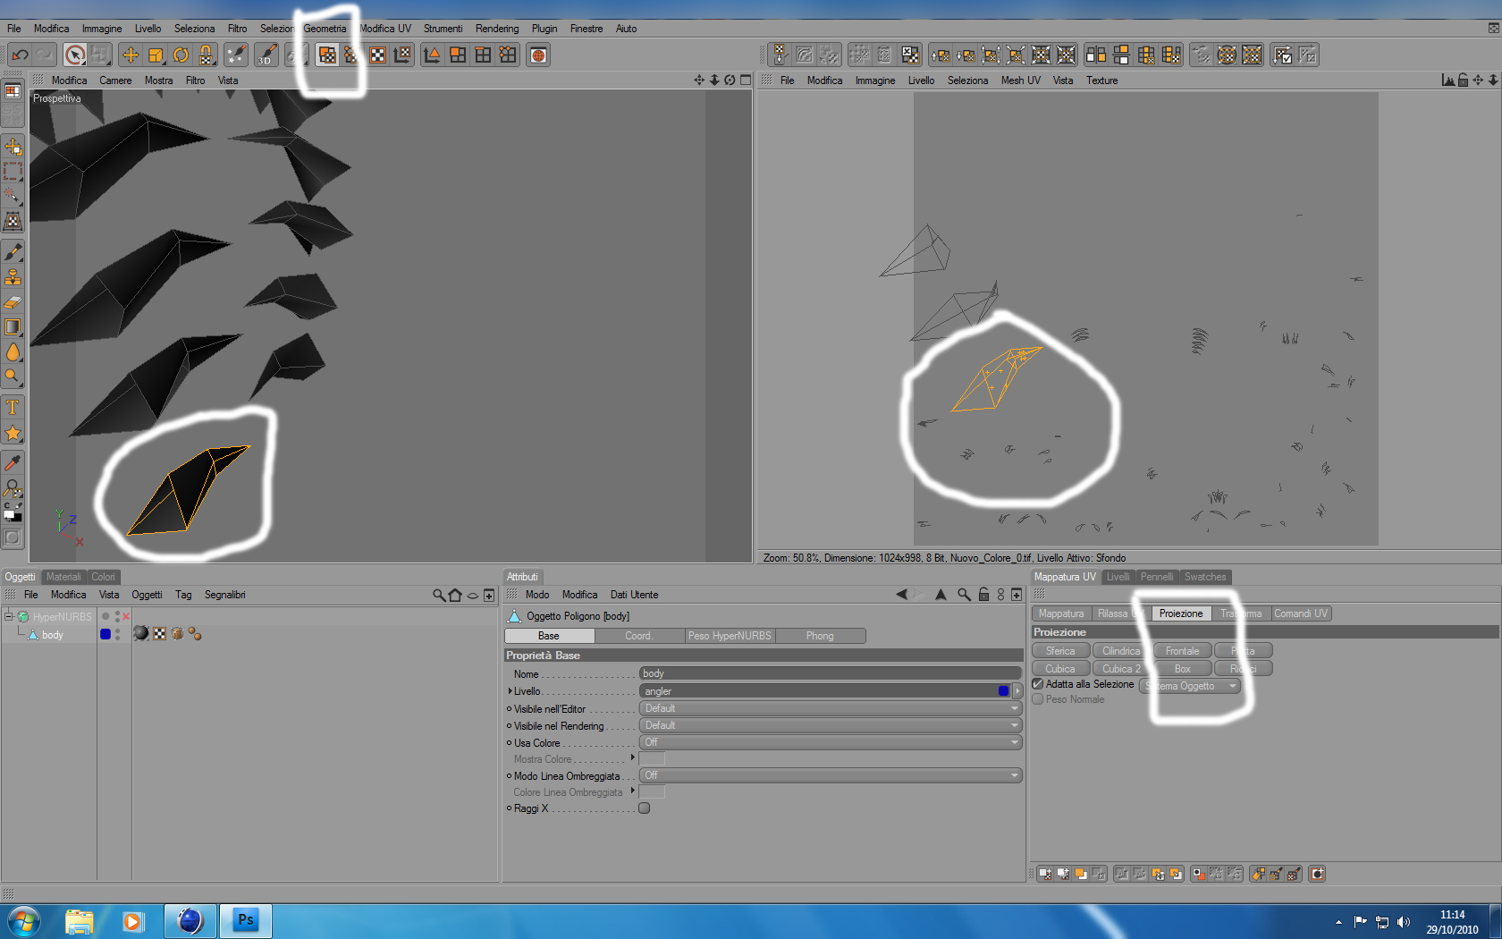This screenshot has width=1502, height=939.
Task: Open the Rendering menu
Action: tap(497, 29)
